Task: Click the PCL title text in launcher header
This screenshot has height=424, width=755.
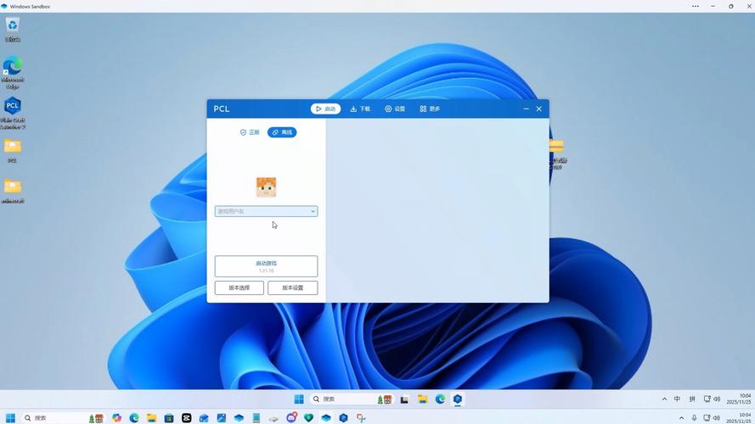Action: [222, 109]
